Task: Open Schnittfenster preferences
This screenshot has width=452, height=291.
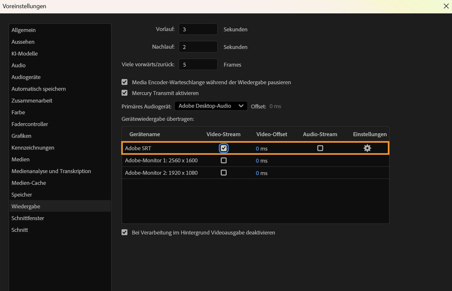Action: pos(28,218)
